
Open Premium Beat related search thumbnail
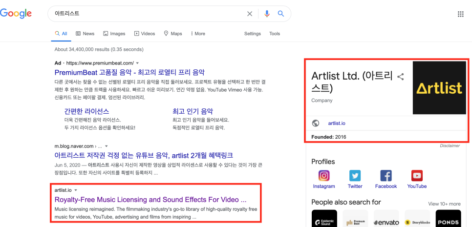coord(355,218)
